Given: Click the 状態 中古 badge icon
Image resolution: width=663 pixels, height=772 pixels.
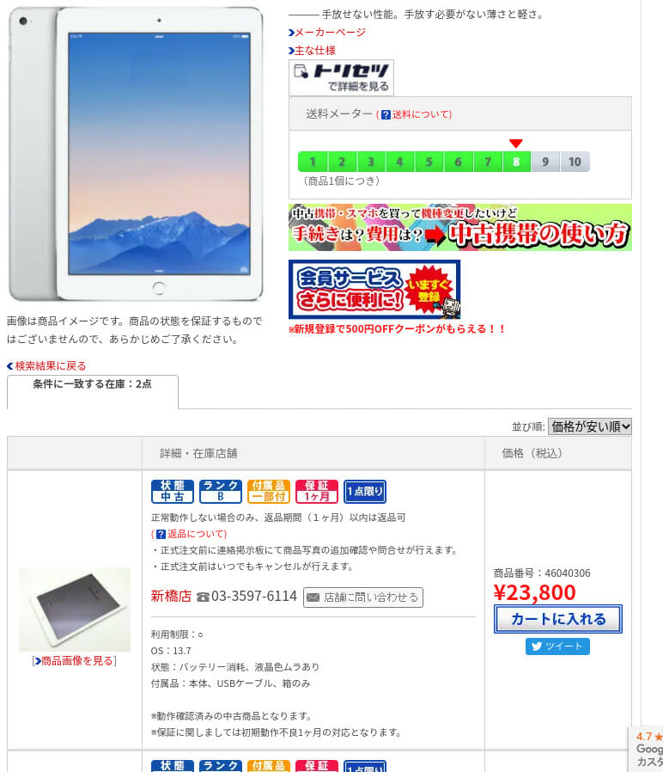Looking at the screenshot, I should (172, 492).
